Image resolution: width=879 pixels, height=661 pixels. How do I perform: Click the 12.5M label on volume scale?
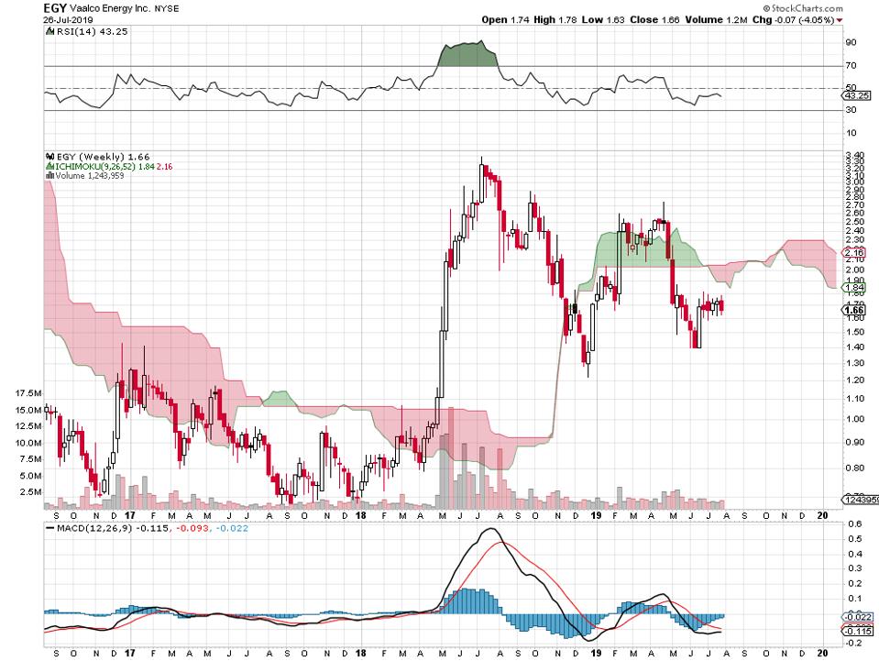28,426
